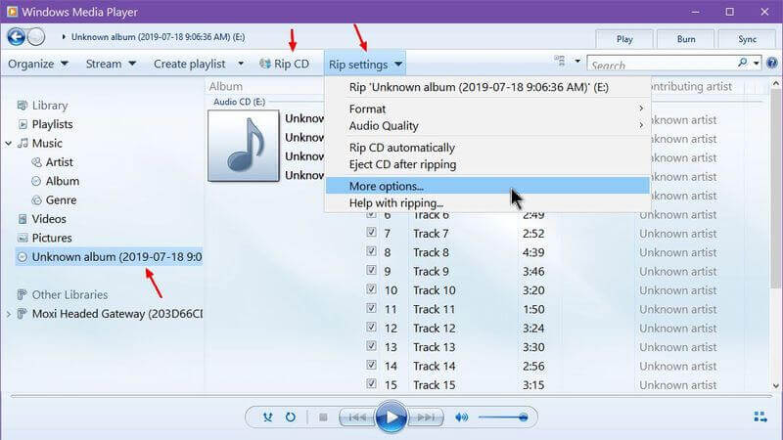Image resolution: width=783 pixels, height=440 pixels.
Task: Click the Genre icon under Music
Action: click(x=36, y=200)
